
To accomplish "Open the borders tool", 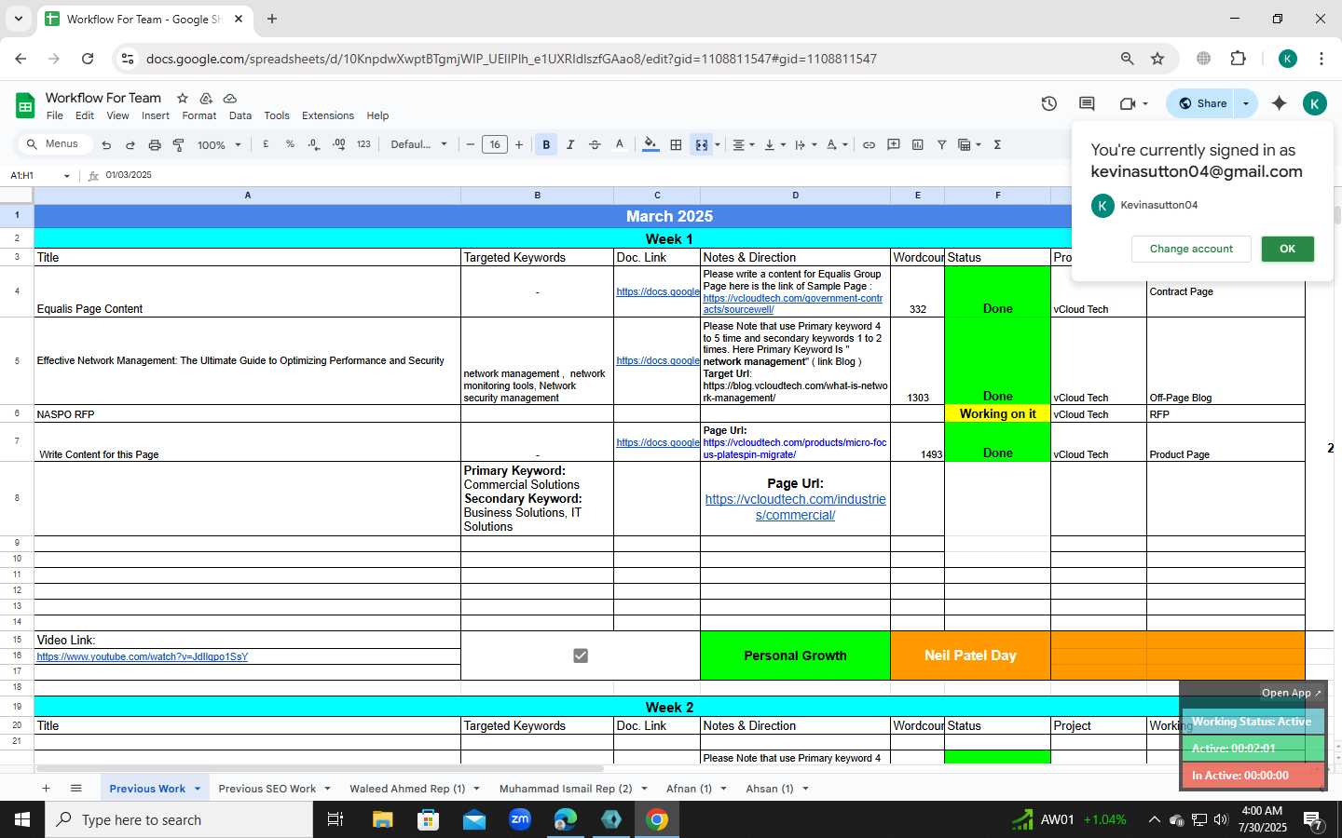I will (x=676, y=144).
